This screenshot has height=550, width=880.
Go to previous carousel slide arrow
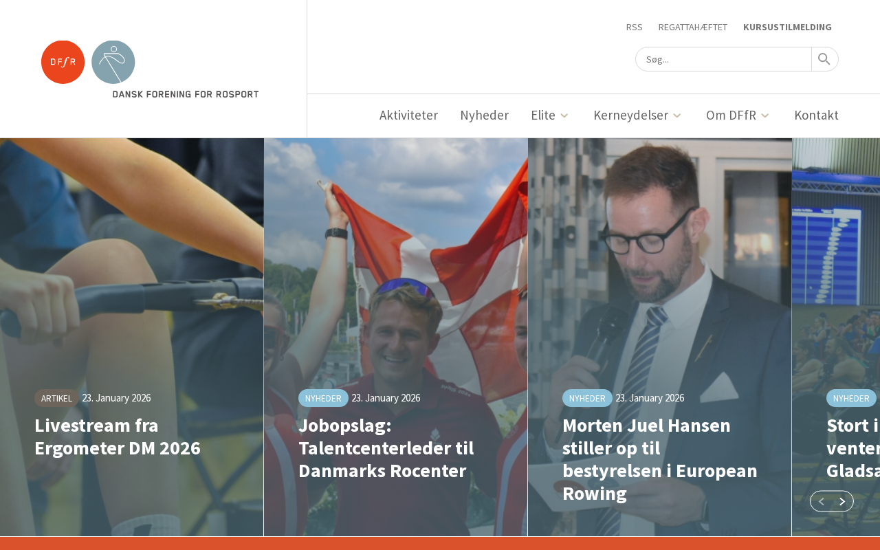(821, 501)
